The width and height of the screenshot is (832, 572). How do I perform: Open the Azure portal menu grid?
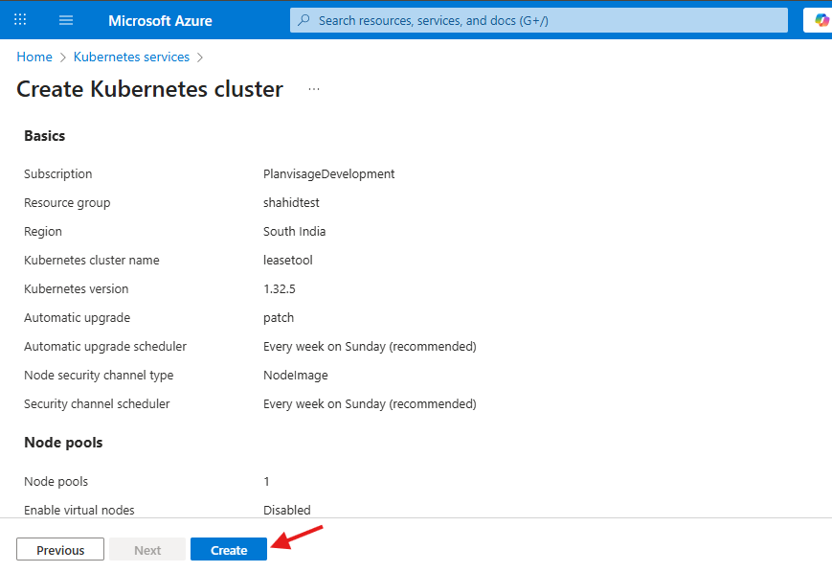[x=19, y=19]
